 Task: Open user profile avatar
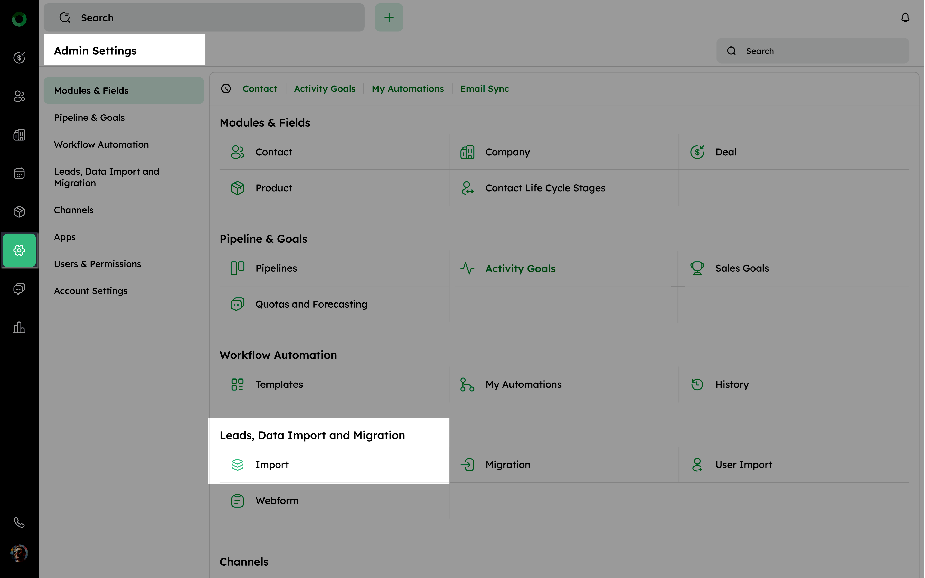pos(19,553)
